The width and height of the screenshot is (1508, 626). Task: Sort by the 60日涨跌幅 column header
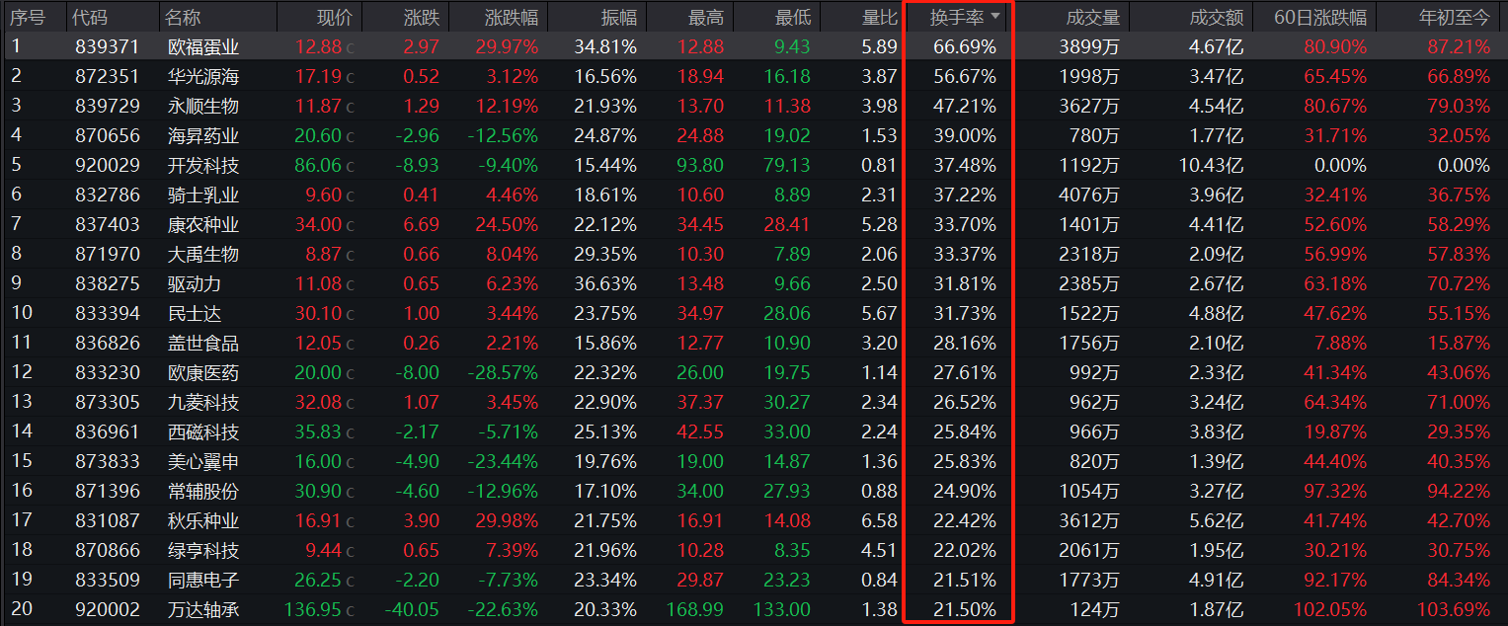point(1320,17)
